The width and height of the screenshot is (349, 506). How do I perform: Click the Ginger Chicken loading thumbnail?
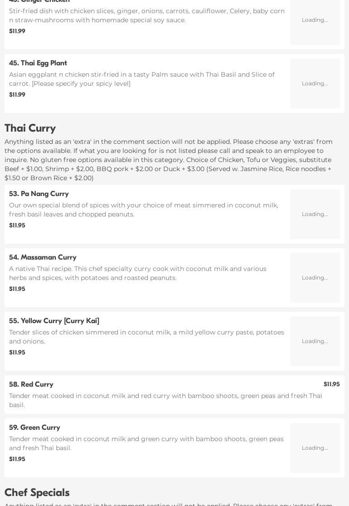point(315,20)
